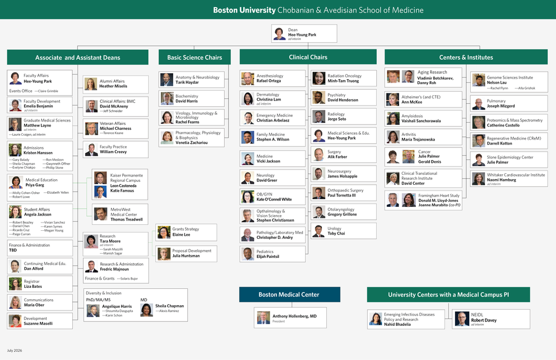
Task: Click Heather Miselis's Alumni Affairs photo
Action: [x=91, y=84]
